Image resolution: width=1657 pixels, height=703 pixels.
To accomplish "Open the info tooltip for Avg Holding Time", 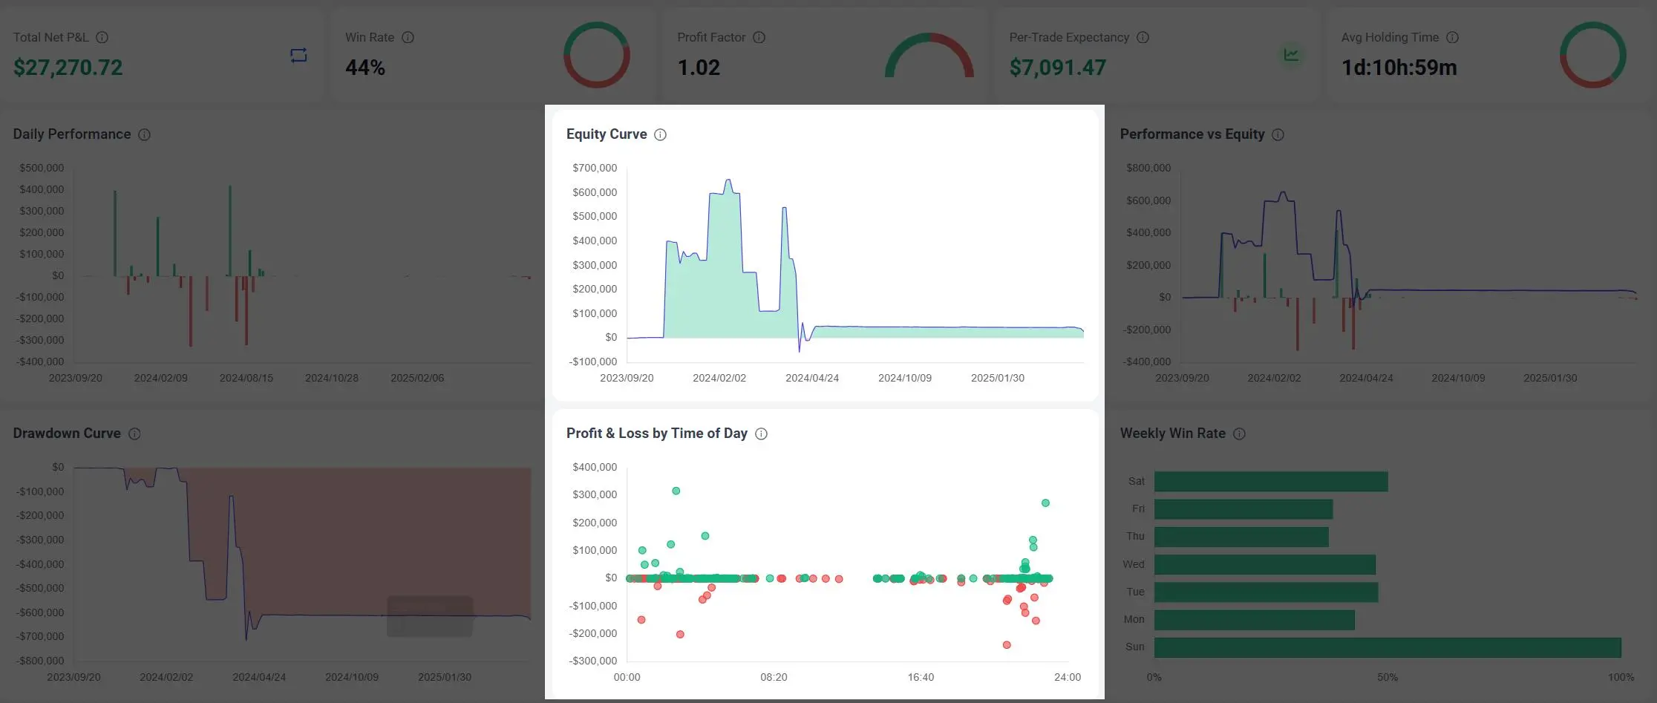I will pyautogui.click(x=1453, y=37).
